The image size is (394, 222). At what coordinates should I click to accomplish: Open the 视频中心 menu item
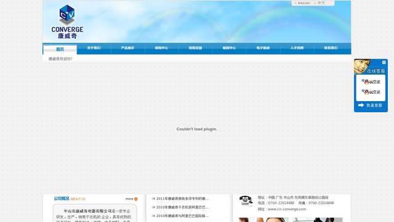(x=229, y=48)
